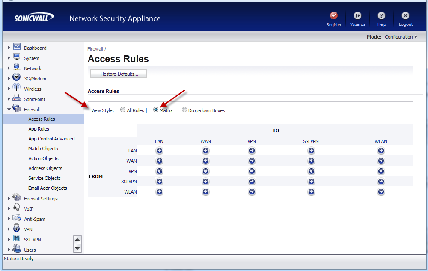Open the WAN to WLAN rules arrow
Image resolution: width=428 pixels, height=271 pixels.
click(381, 161)
